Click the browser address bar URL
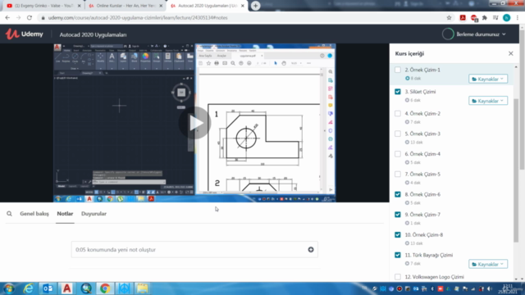The width and height of the screenshot is (525, 295). [x=138, y=18]
